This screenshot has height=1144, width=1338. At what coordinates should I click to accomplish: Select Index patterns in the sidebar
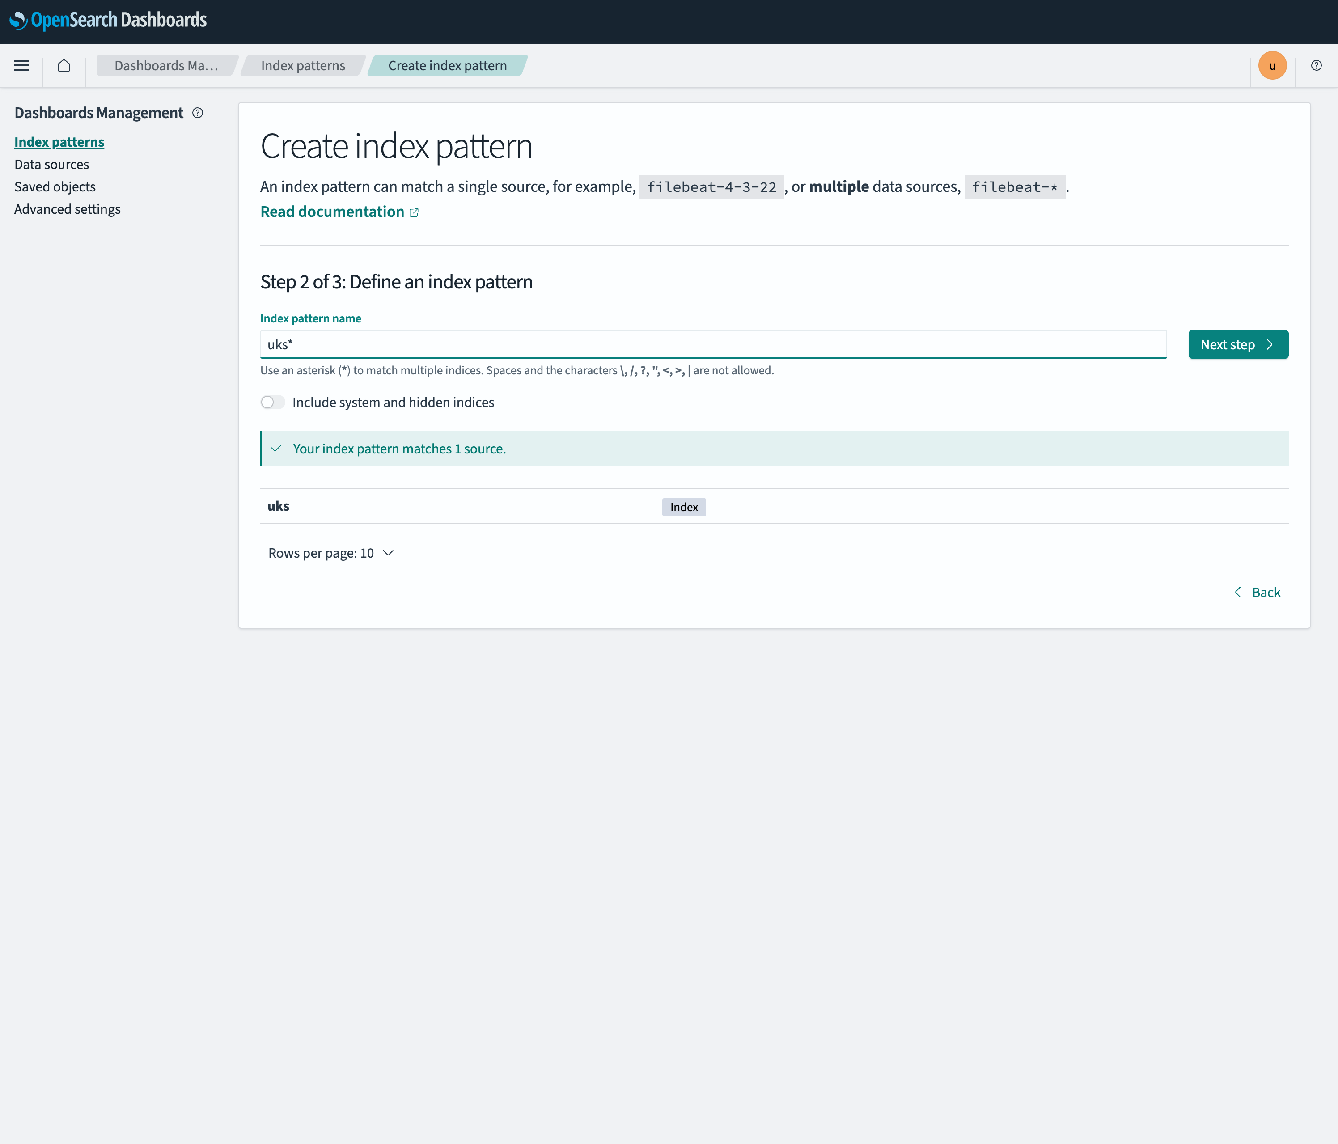point(59,142)
